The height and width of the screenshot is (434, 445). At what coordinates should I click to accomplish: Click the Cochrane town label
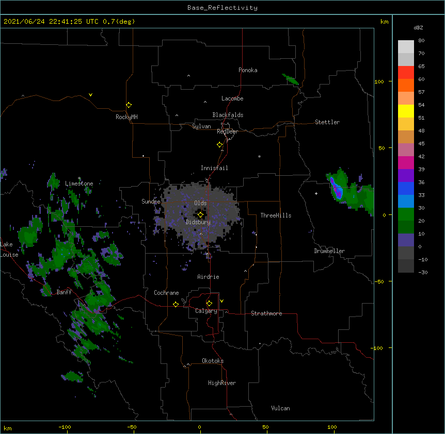pos(166,293)
